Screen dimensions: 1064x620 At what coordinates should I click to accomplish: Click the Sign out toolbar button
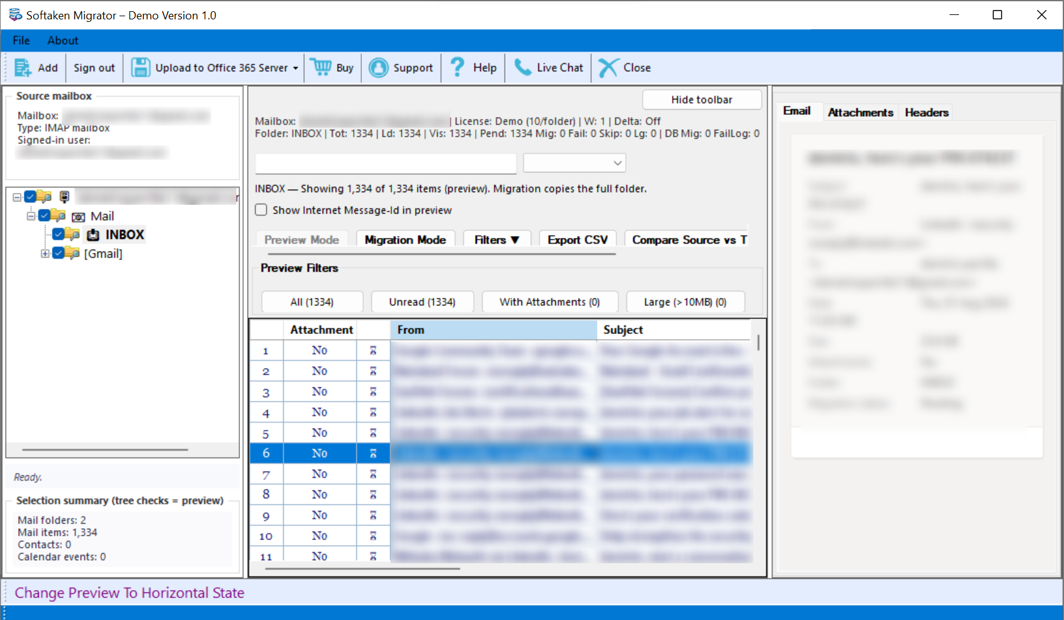pos(94,68)
